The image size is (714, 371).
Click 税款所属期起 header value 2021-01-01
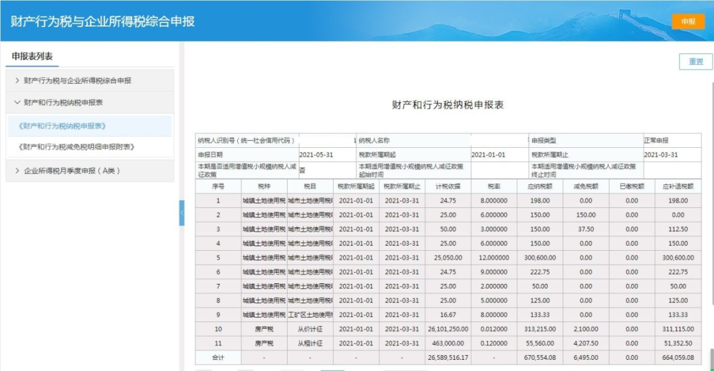pos(500,154)
